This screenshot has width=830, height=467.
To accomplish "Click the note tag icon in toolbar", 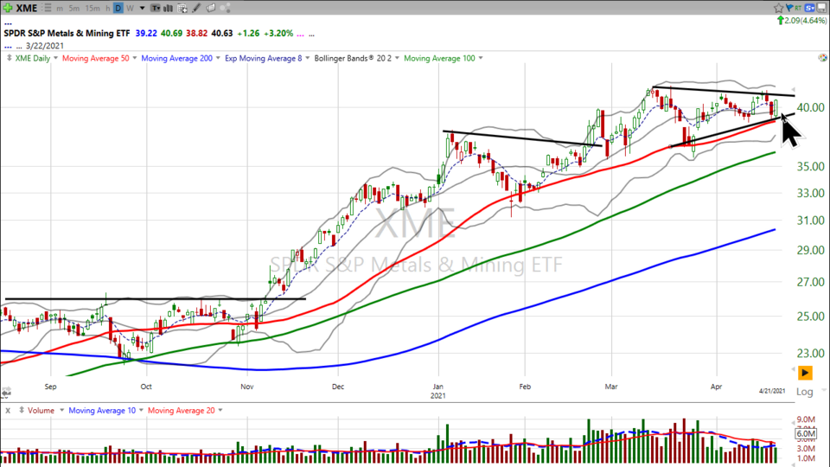I will point(211,8).
